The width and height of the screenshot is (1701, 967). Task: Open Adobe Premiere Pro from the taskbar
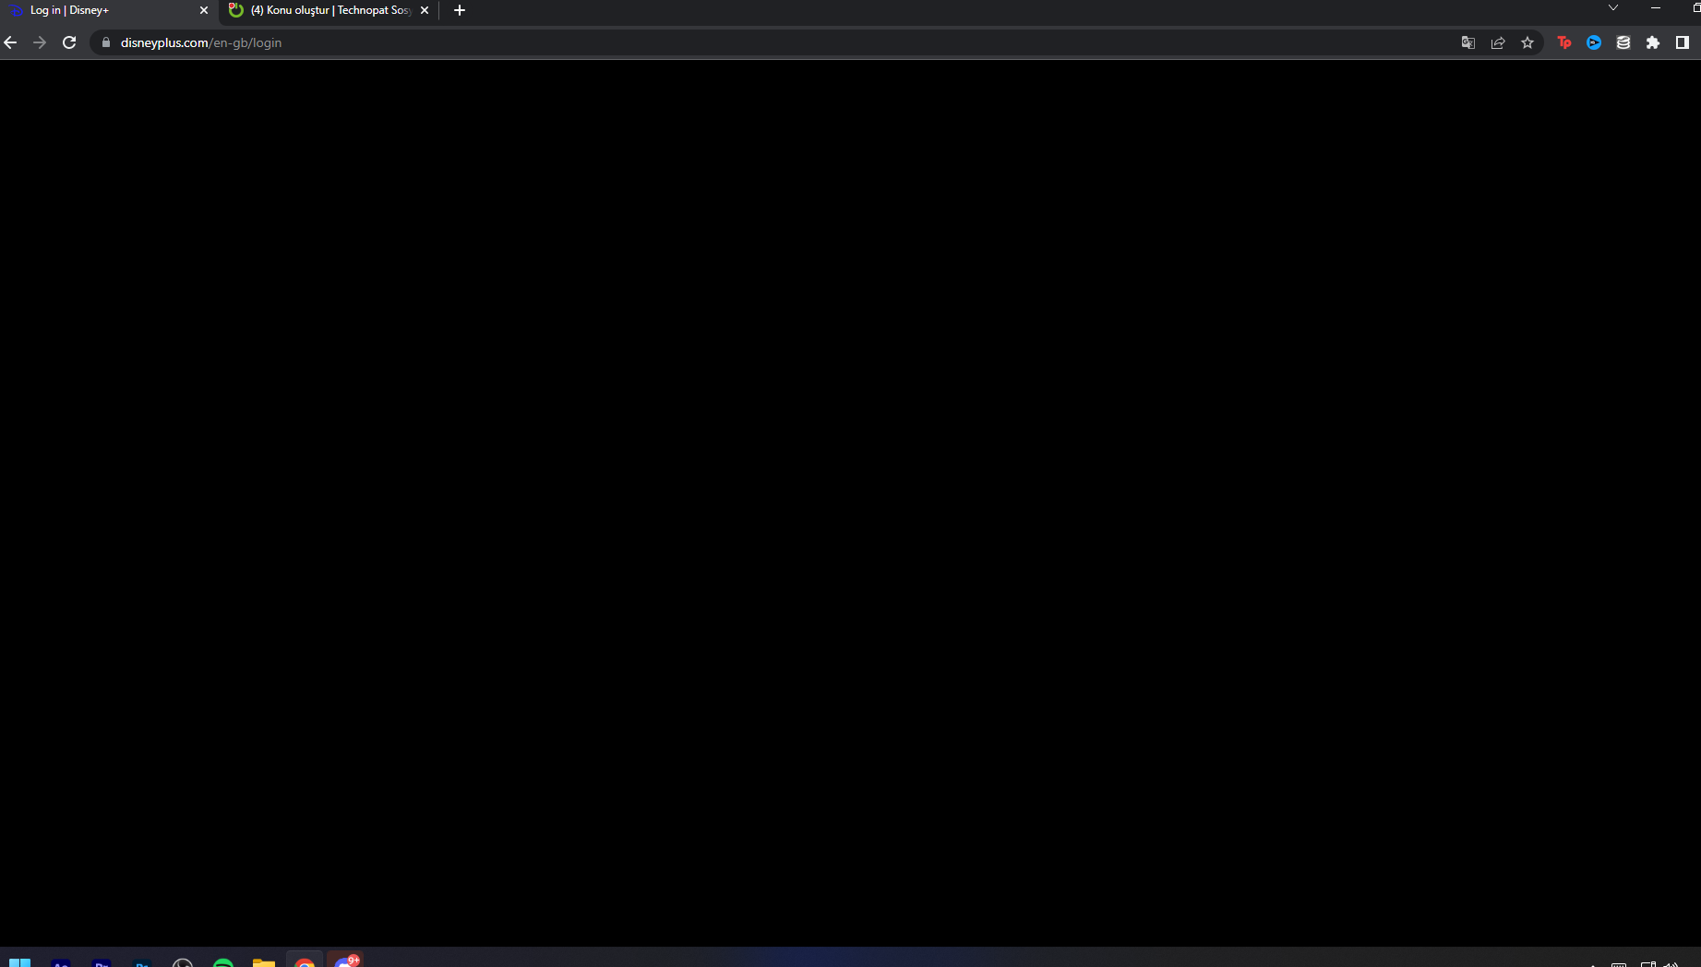[x=102, y=964]
